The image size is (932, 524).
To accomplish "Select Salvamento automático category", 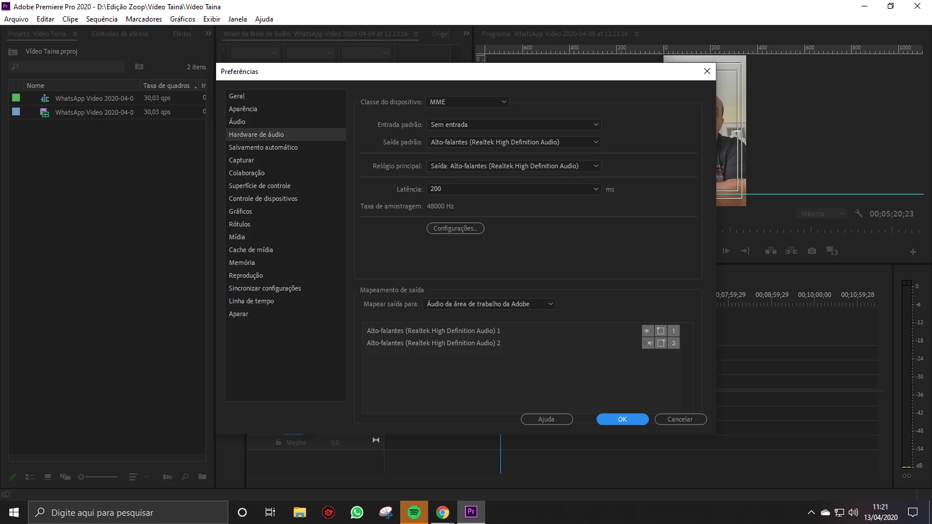I will pos(285,147).
